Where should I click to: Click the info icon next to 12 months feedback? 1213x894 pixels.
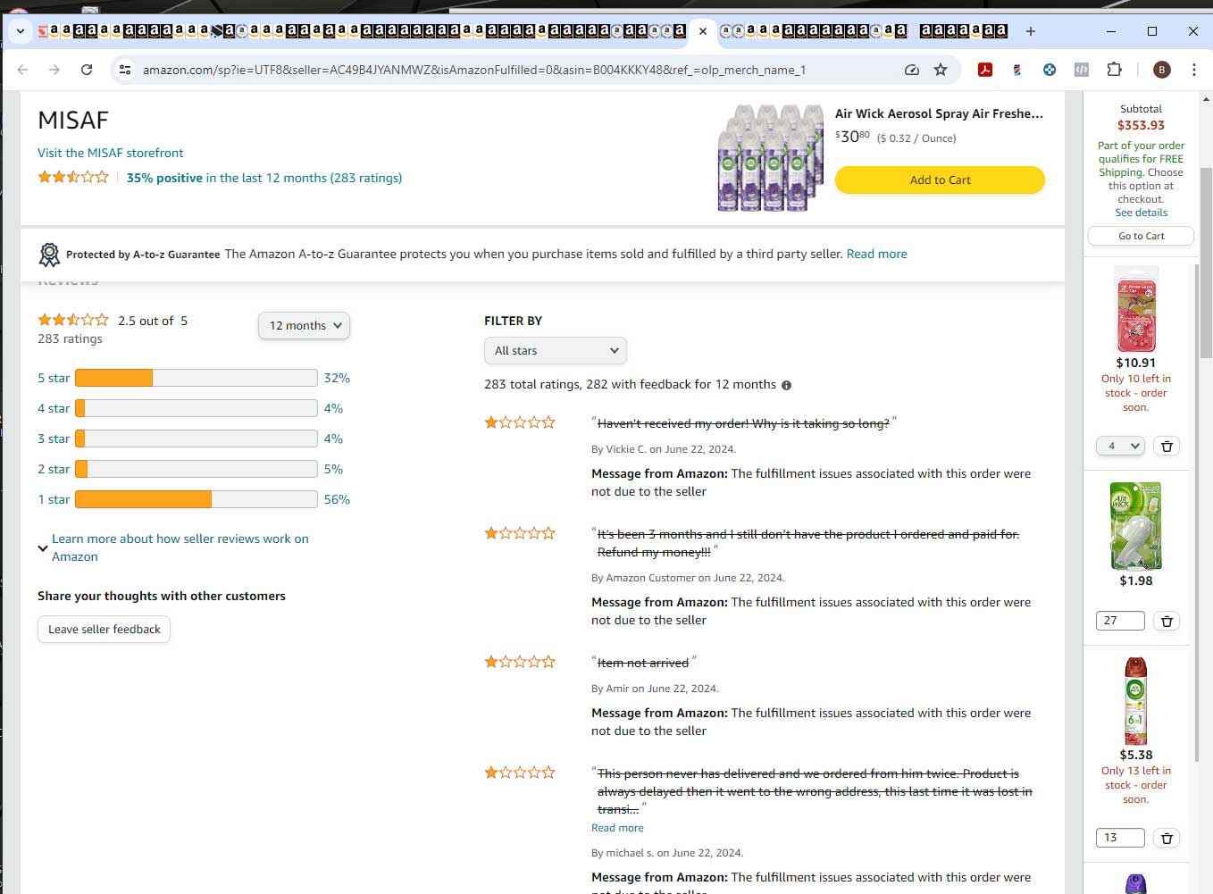click(x=786, y=386)
